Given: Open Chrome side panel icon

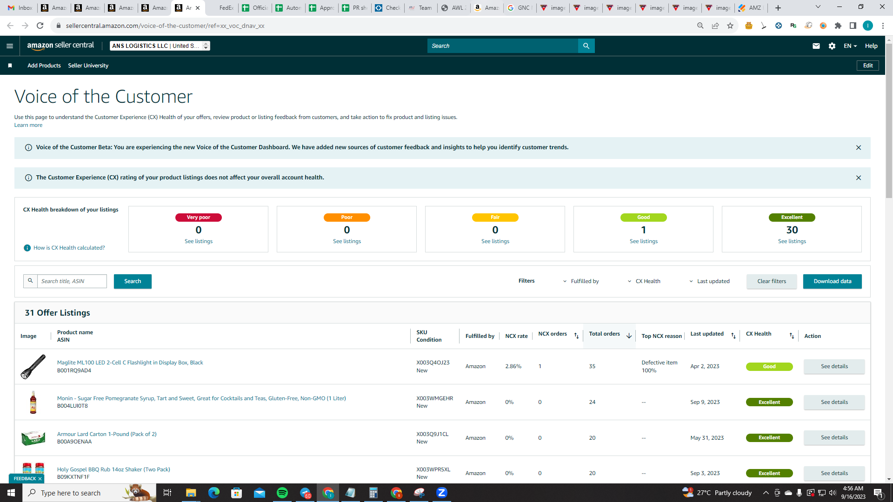Looking at the screenshot, I should click(853, 26).
